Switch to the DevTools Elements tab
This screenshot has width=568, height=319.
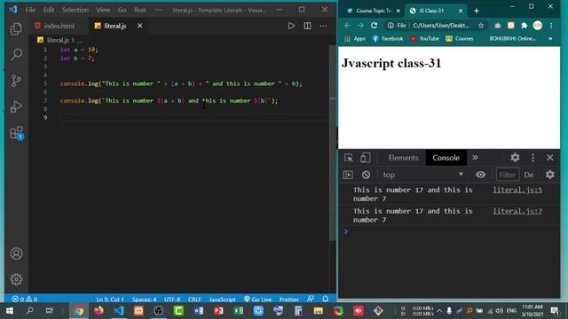click(403, 158)
